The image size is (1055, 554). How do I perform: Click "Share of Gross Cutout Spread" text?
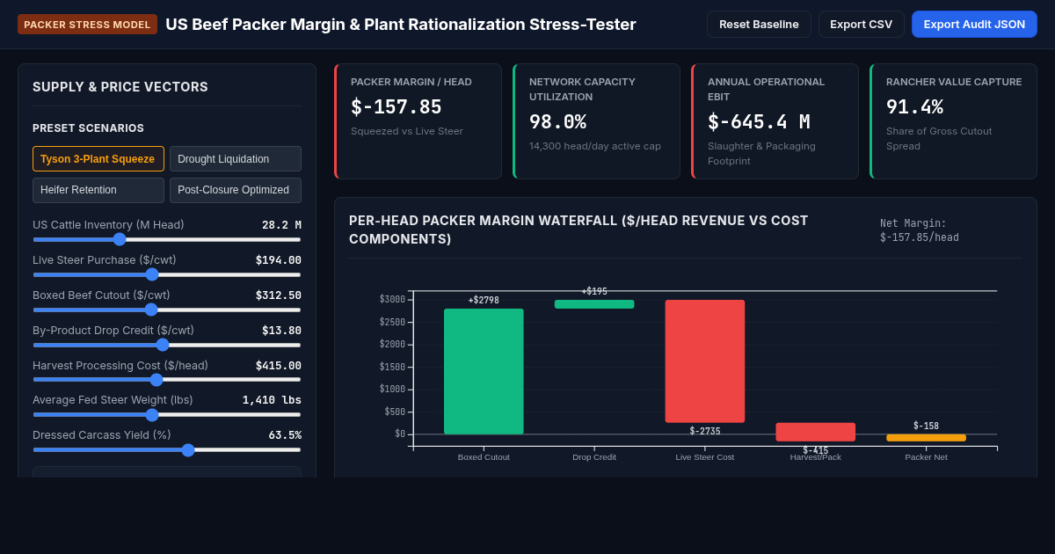point(939,139)
